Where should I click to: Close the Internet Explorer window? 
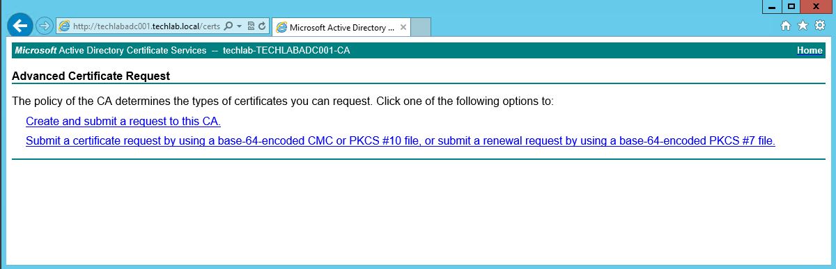pos(816,6)
